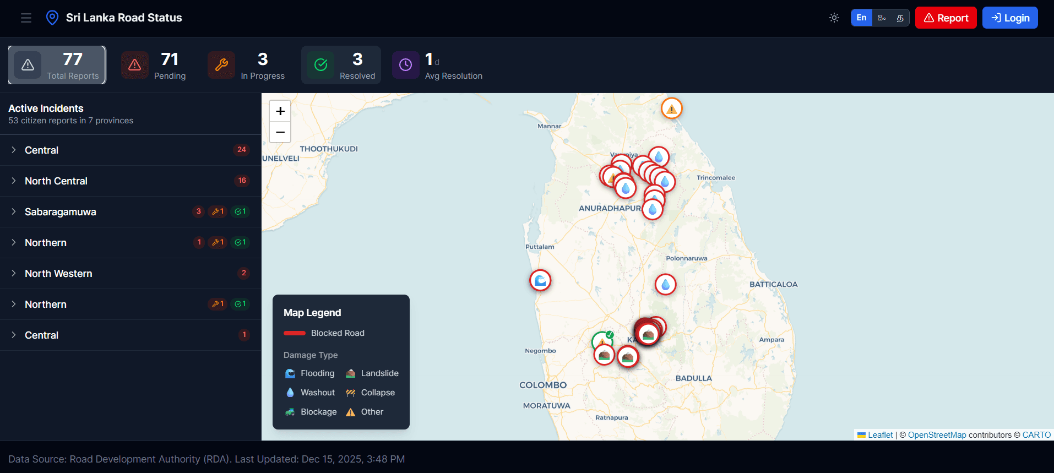Open the OpenStreetMap attribution link

[x=937, y=435]
